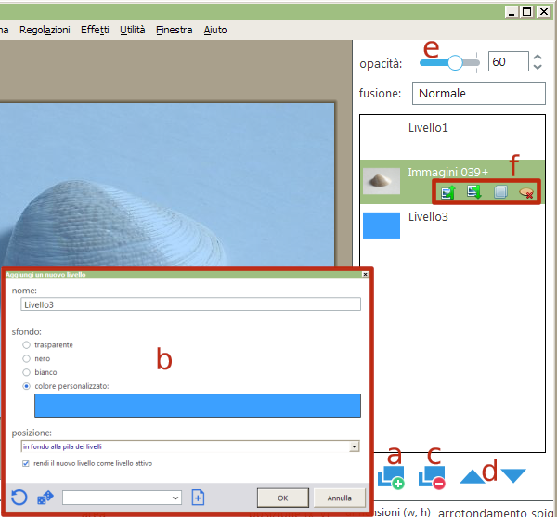The width and height of the screenshot is (557, 517).
Task: Move layer down with the down arrow
Action: (x=513, y=476)
